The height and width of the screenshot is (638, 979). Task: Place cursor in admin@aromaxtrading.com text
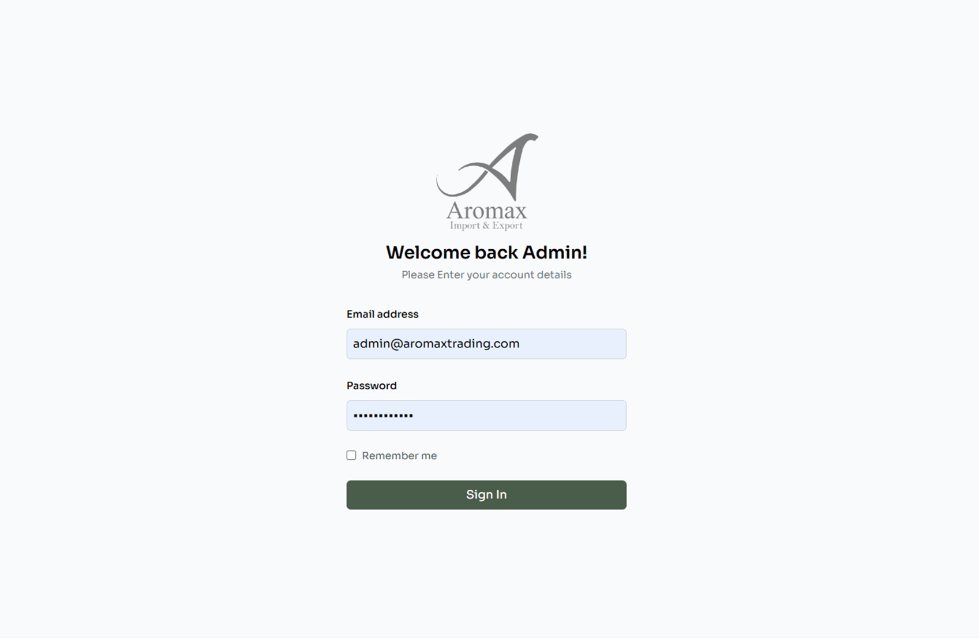436,344
